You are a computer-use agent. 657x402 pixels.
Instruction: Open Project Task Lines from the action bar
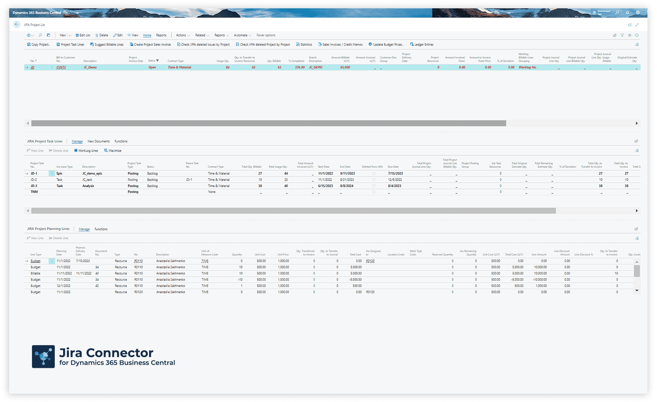click(x=70, y=44)
